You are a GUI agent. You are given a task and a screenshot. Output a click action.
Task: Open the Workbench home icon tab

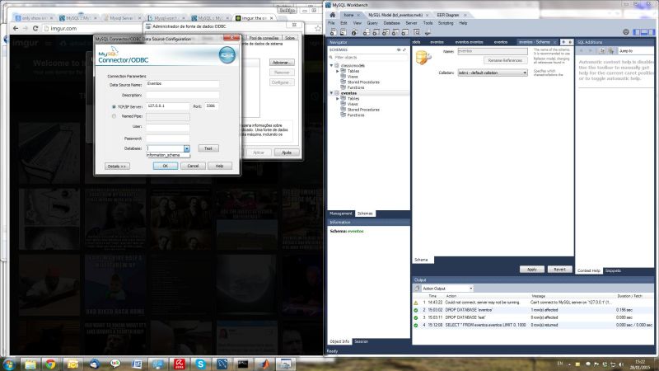pyautogui.click(x=332, y=15)
